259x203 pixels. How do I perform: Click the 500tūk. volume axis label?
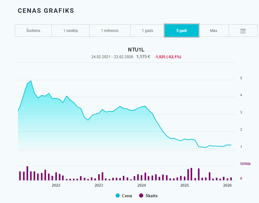[246, 164]
